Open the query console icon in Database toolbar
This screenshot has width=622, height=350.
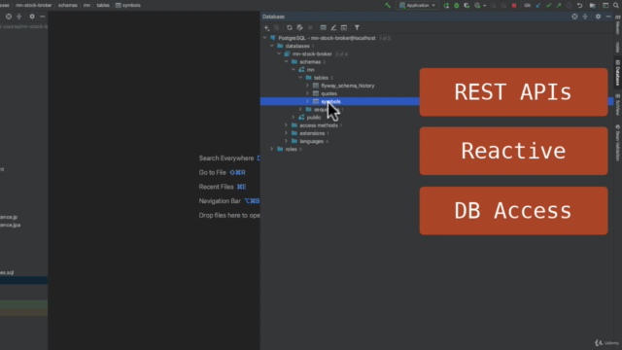(344, 28)
